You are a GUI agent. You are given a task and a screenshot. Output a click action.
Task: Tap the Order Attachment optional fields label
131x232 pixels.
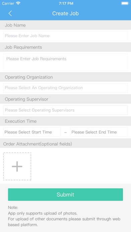coord(37,144)
